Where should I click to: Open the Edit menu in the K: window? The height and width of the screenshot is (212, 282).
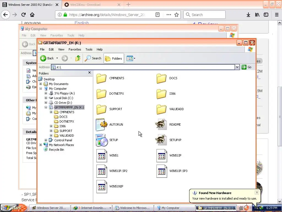(x=51, y=49)
